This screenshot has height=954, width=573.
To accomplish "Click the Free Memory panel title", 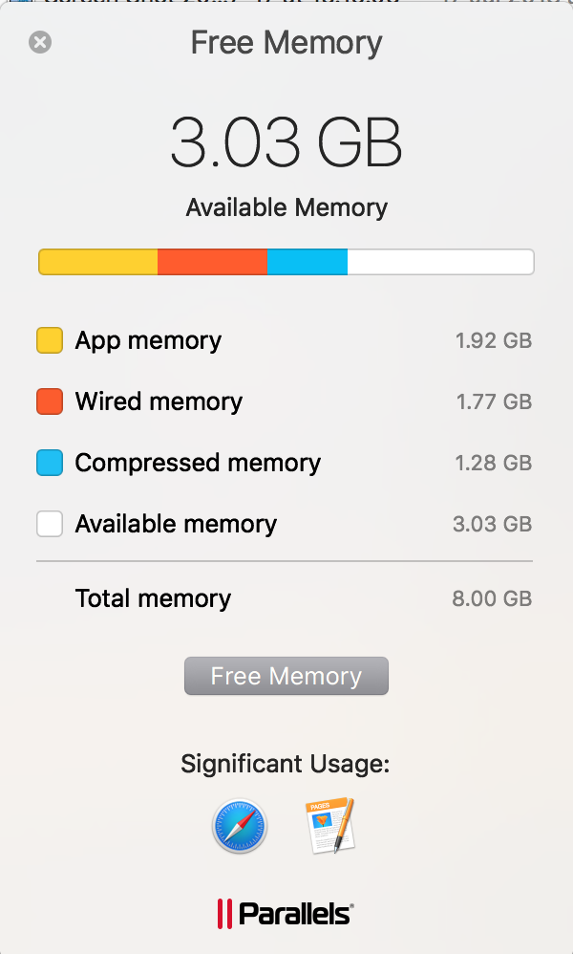I will tap(286, 43).
